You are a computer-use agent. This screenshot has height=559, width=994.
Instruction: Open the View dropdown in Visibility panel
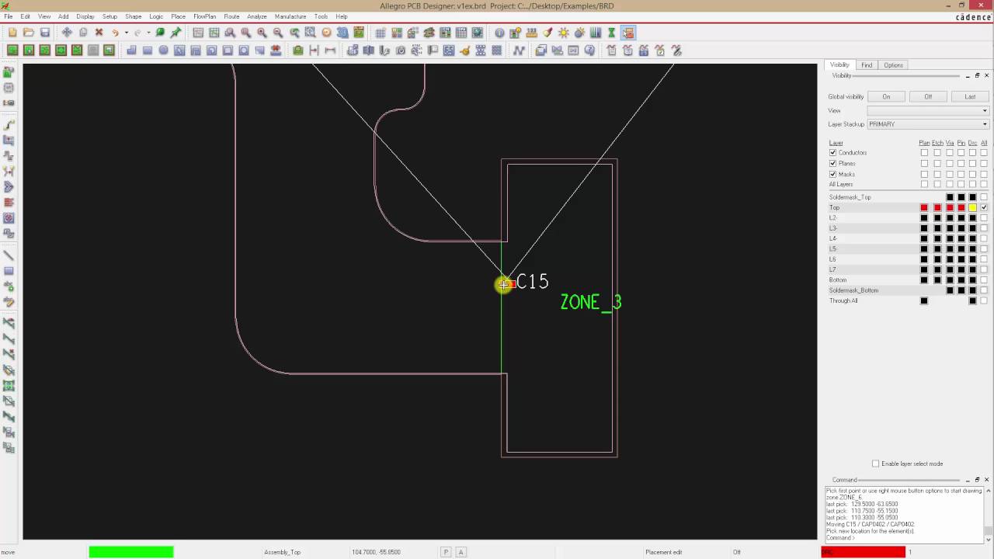point(928,110)
